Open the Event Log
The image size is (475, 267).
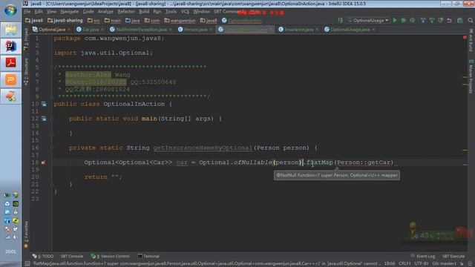(x=423, y=256)
